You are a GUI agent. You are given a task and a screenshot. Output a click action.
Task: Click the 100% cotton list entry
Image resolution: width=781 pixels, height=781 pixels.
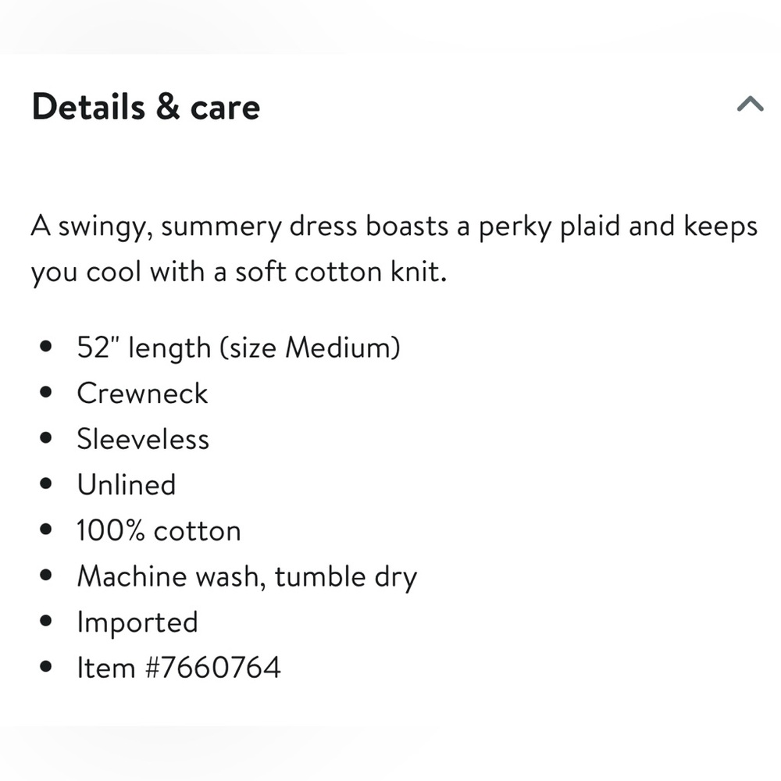pyautogui.click(x=159, y=530)
